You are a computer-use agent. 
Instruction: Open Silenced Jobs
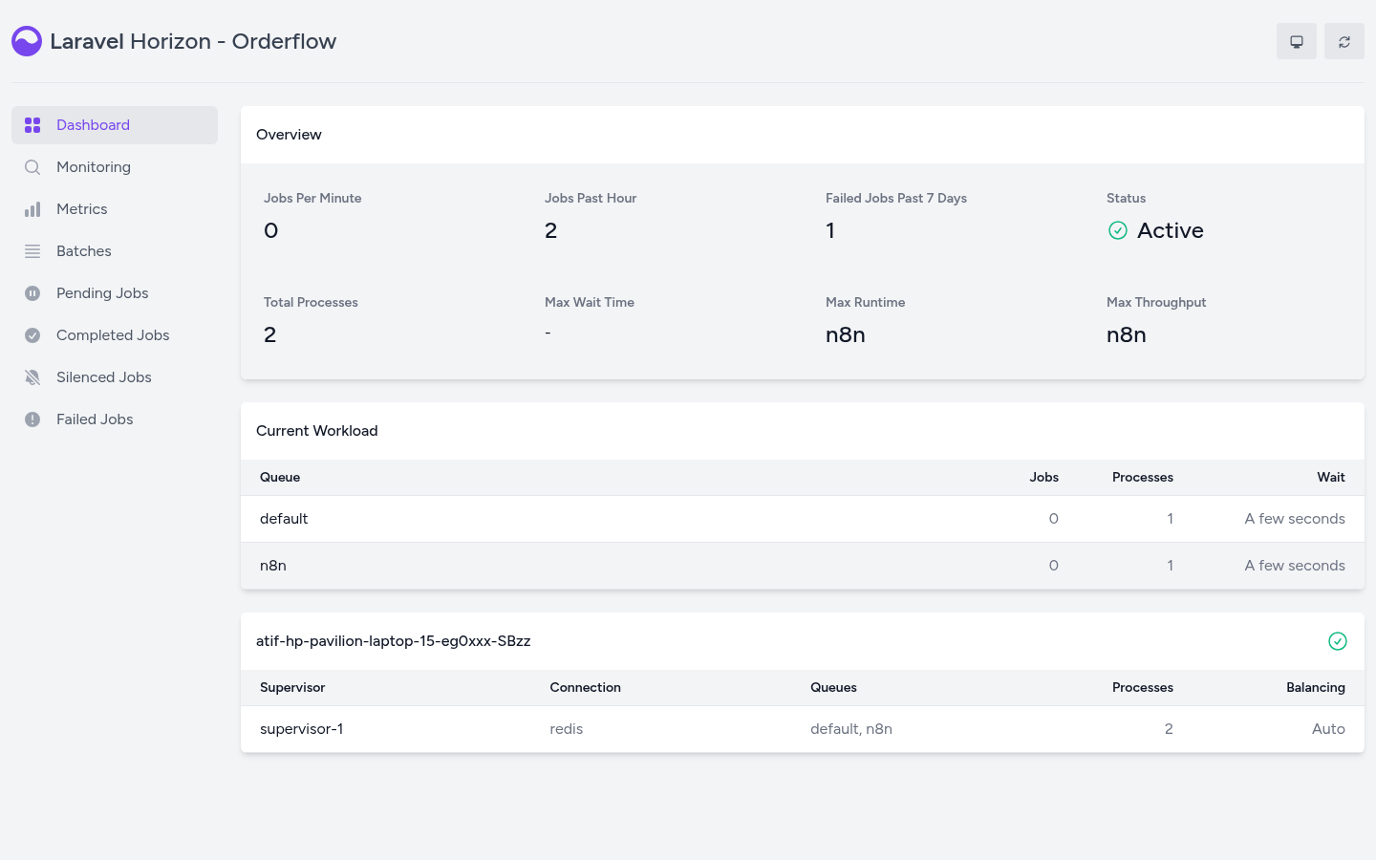click(115, 377)
